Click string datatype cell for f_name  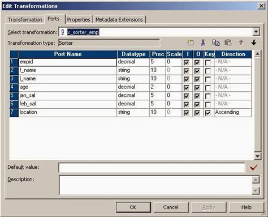pos(133,70)
